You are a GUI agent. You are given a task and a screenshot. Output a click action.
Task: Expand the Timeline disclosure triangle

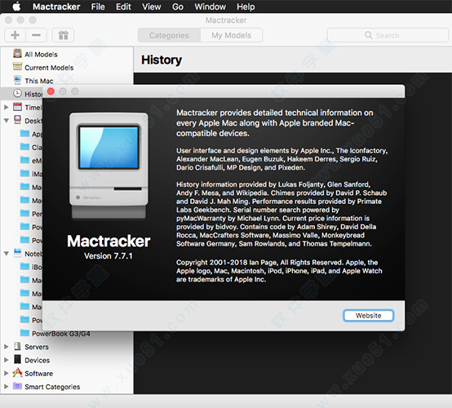coord(6,107)
